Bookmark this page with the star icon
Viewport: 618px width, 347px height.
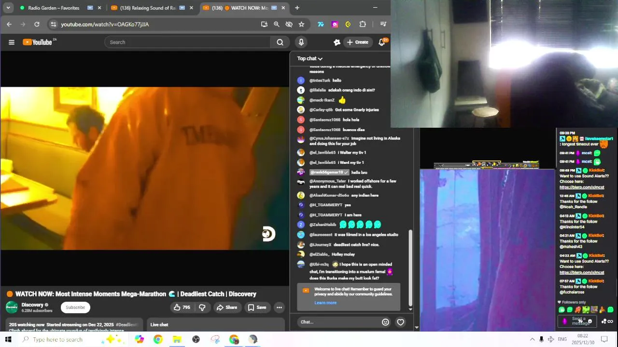pyautogui.click(x=302, y=24)
